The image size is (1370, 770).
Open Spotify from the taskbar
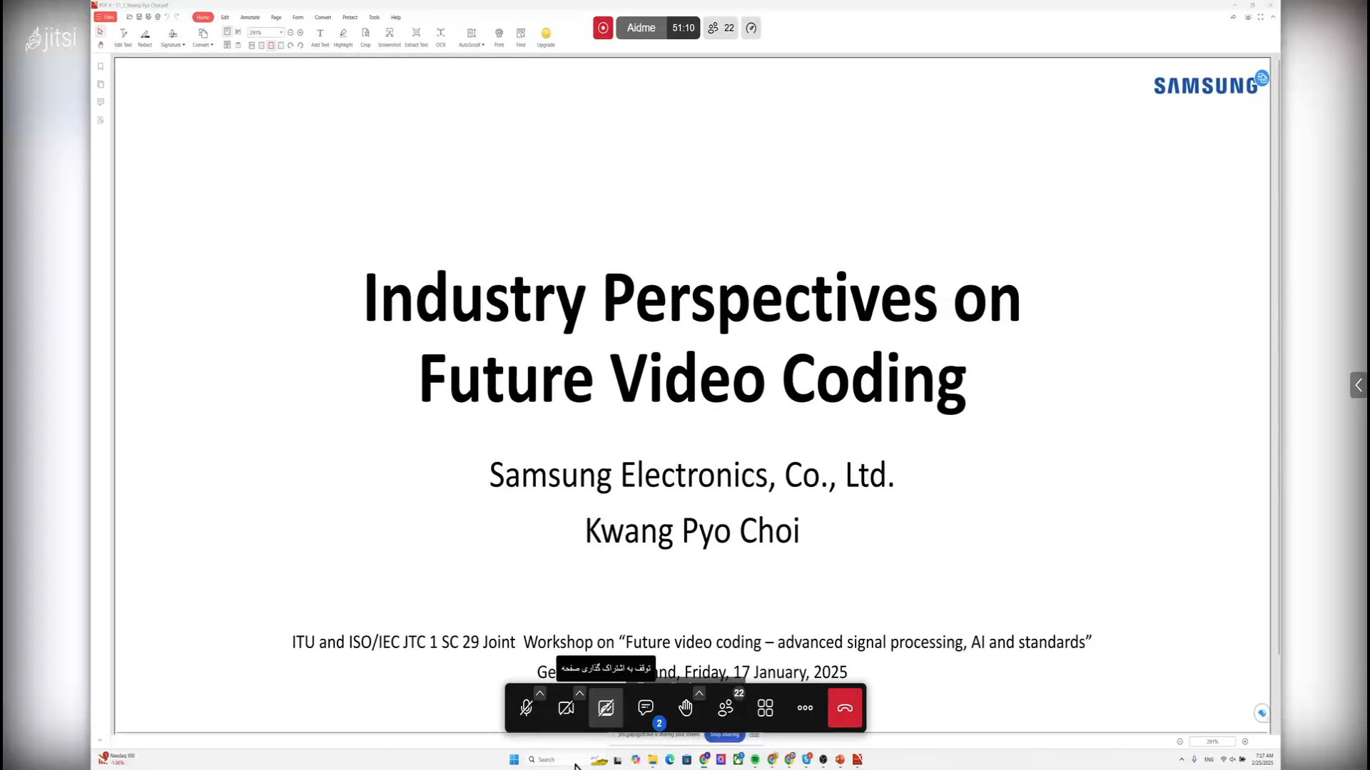(755, 760)
